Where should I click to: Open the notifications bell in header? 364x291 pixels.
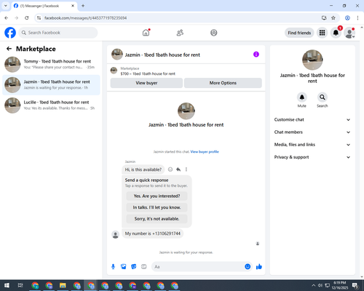(x=336, y=33)
